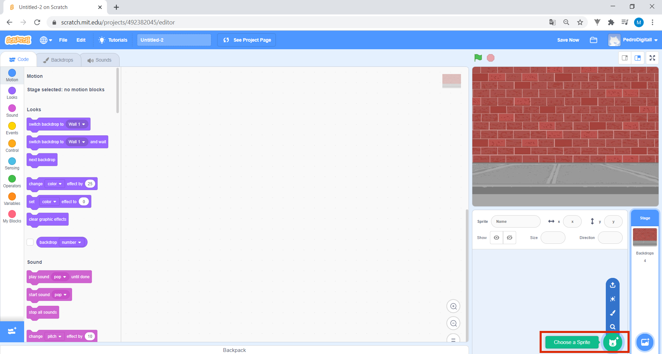Screen dimensions: 662x354
Task: Open the PedroDigitall account menu
Action: click(633, 40)
